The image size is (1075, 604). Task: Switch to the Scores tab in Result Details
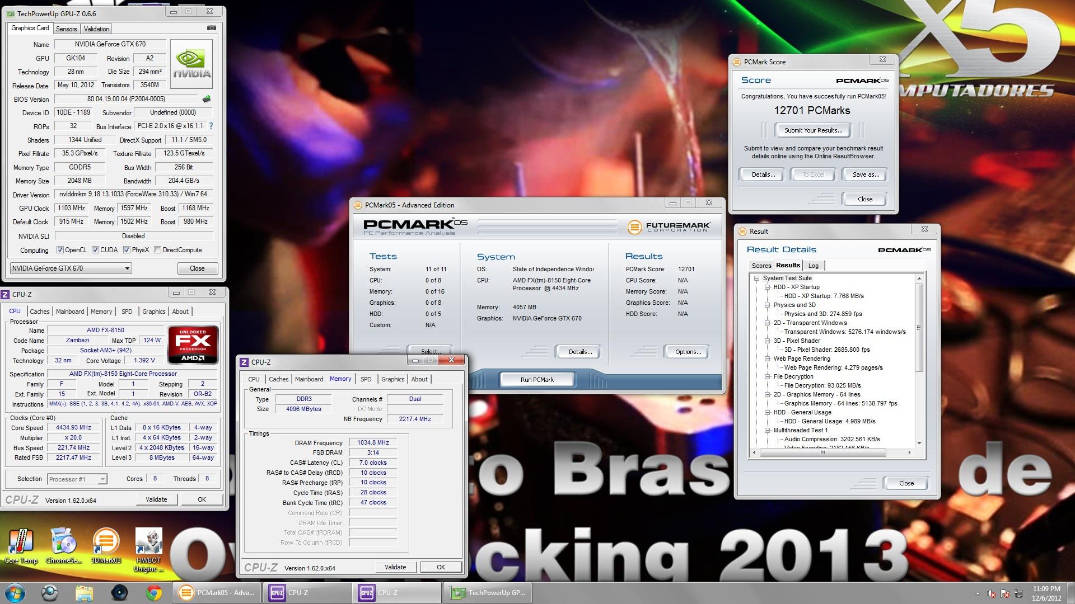click(x=761, y=266)
